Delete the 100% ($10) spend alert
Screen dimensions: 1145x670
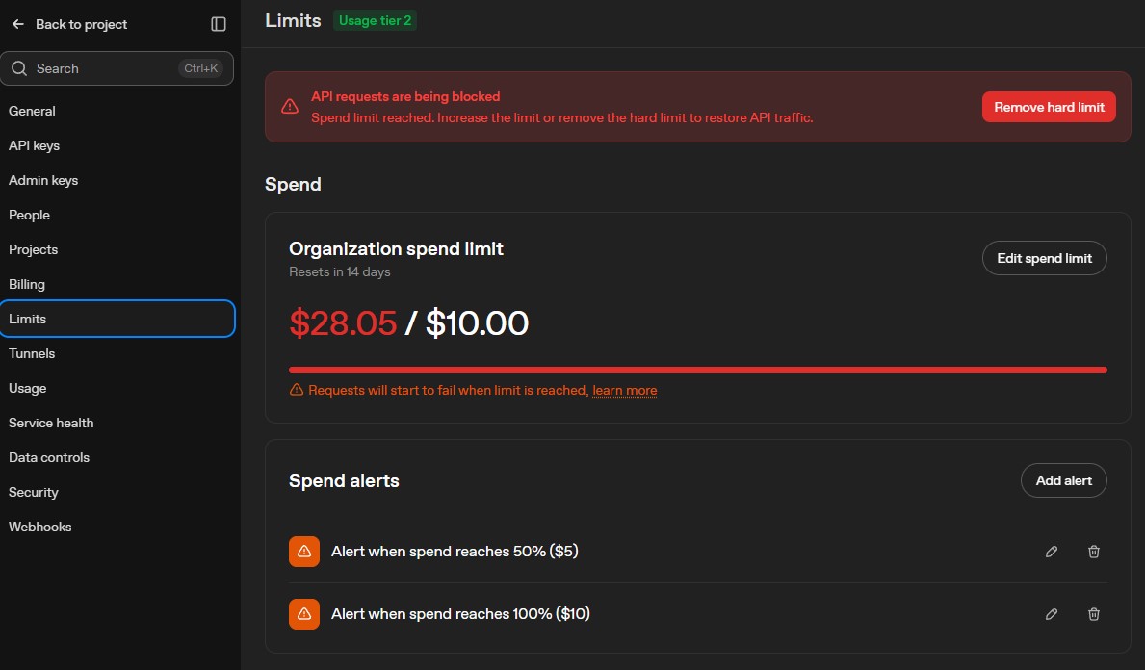point(1094,614)
